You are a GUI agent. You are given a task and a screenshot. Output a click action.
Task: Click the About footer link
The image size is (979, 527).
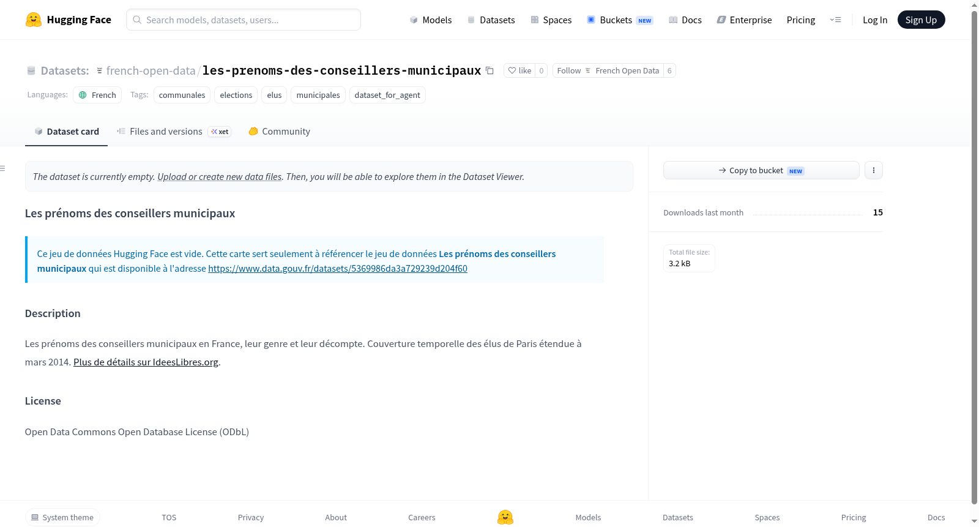tap(336, 517)
